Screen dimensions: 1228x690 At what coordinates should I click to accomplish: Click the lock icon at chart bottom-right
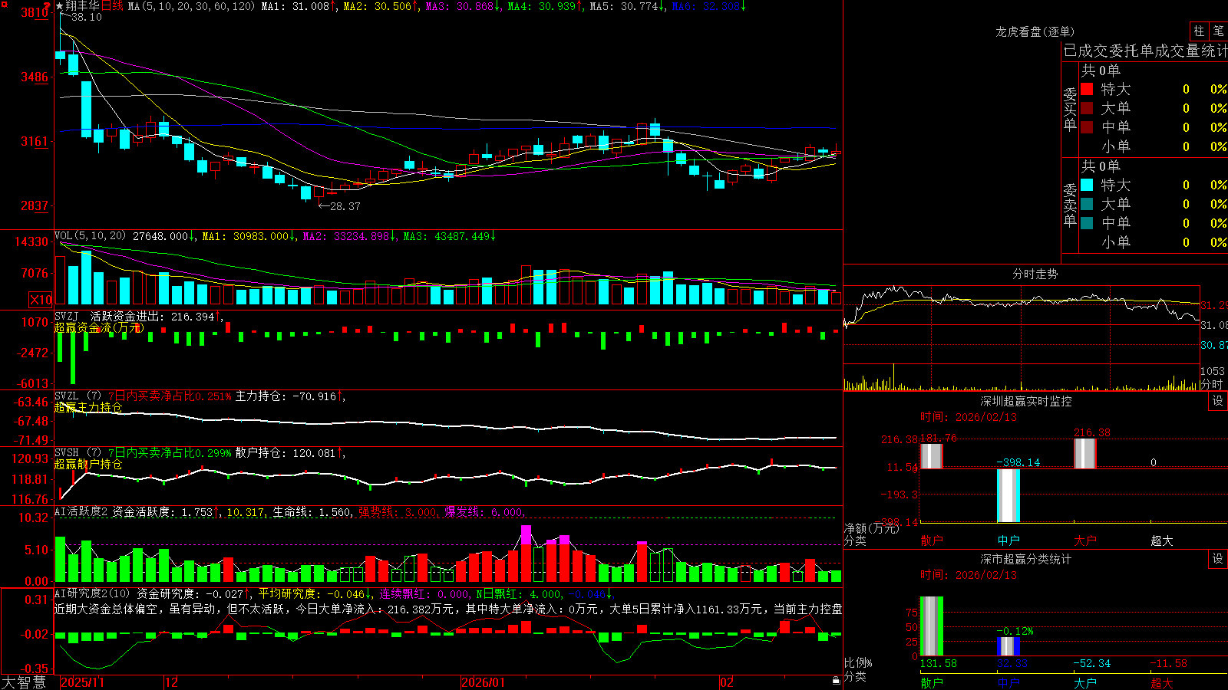coord(836,681)
